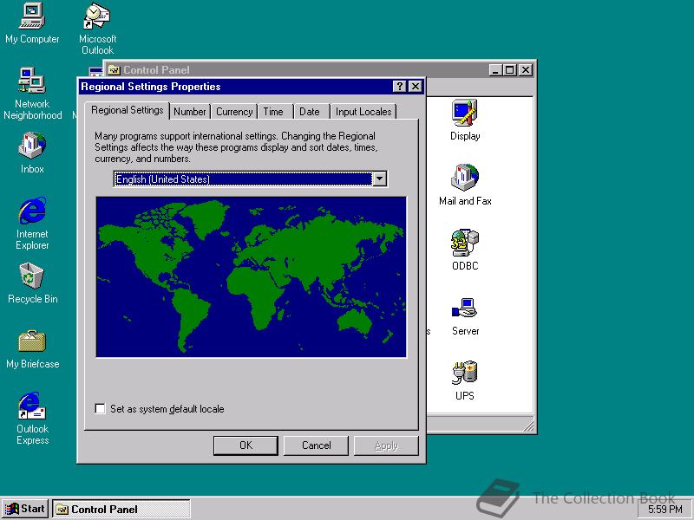Close the Regional Settings Properties dialog

tap(416, 86)
